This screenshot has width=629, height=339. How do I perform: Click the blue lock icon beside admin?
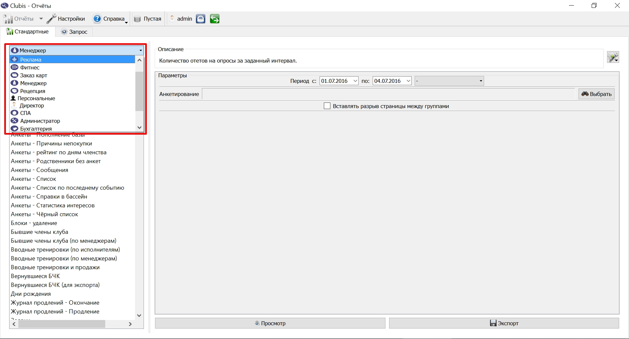pyautogui.click(x=201, y=19)
